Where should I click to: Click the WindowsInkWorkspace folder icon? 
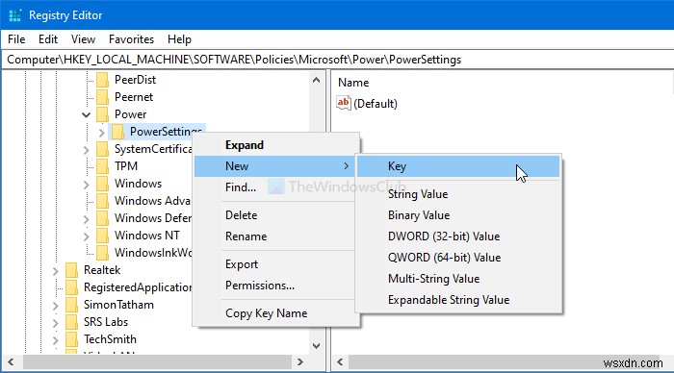(102, 253)
